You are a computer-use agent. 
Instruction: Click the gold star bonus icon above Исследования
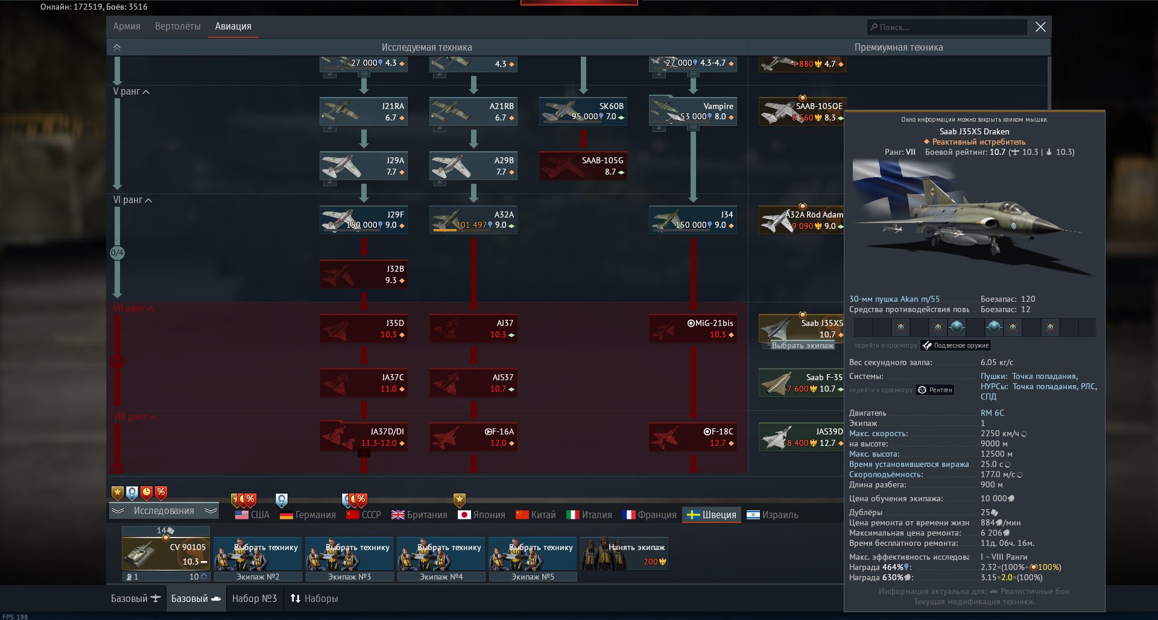(118, 493)
